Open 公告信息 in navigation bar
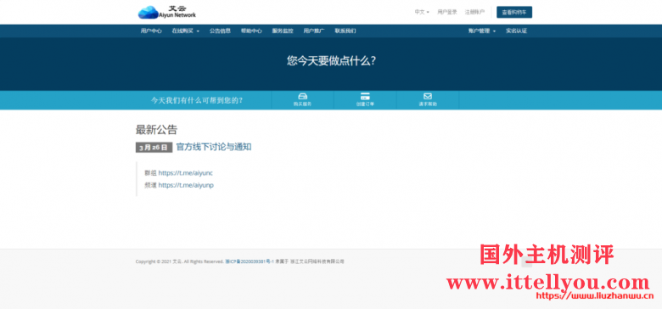This screenshot has height=309, width=662. (x=220, y=31)
